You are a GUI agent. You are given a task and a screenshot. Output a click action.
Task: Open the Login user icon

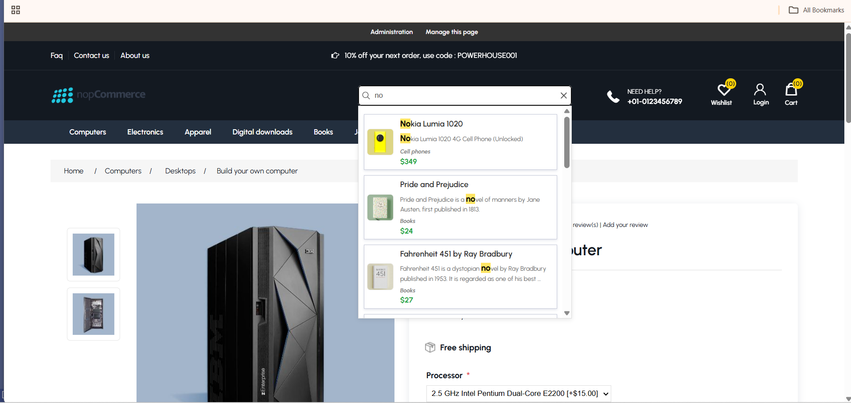coord(760,90)
